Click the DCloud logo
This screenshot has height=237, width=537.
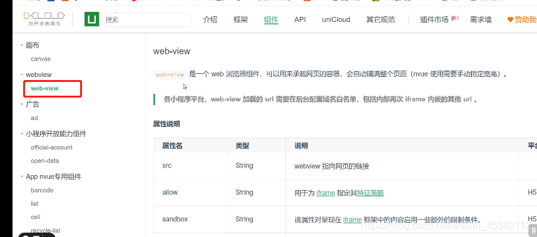(x=44, y=19)
